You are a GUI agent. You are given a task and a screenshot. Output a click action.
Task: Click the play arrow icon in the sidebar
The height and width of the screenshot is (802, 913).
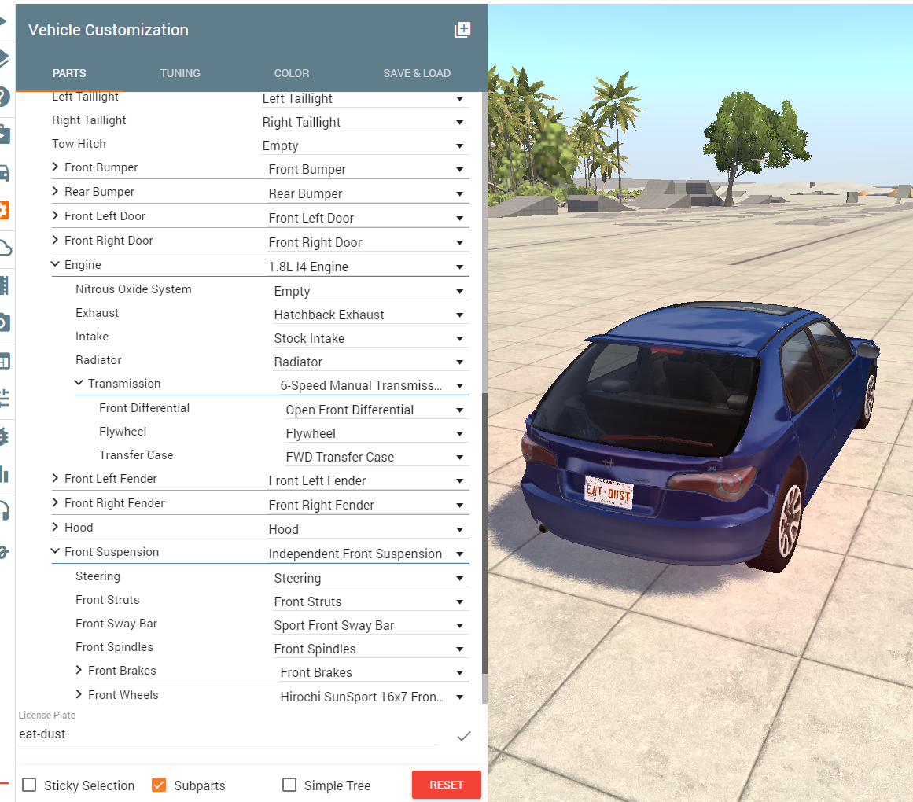point(3,21)
